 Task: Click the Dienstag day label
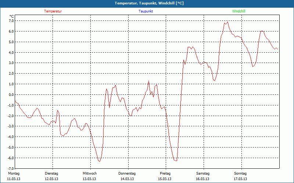[x=51, y=173]
